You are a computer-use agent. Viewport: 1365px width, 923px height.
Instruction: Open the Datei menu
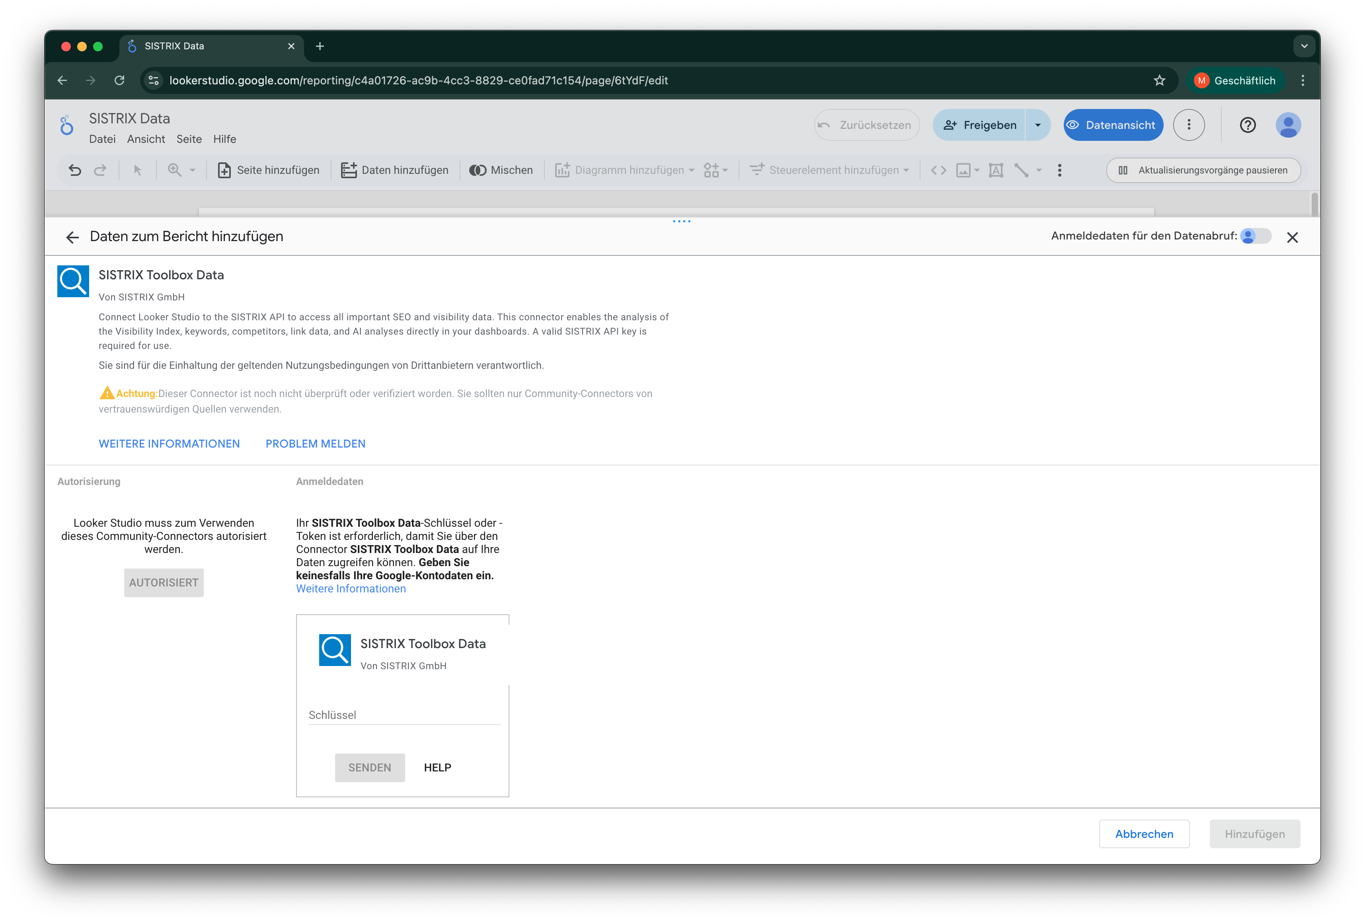[102, 139]
